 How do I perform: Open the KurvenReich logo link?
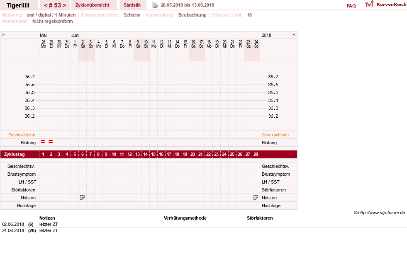pos(386,5)
